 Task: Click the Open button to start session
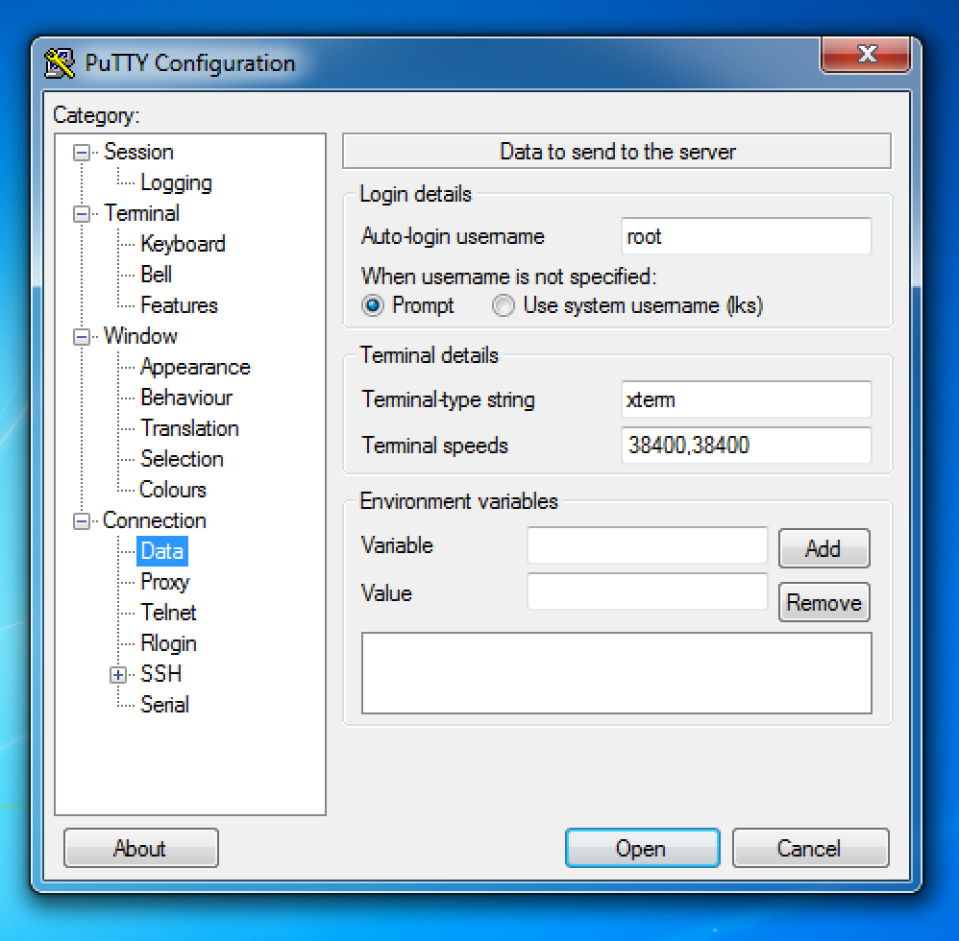click(x=642, y=848)
